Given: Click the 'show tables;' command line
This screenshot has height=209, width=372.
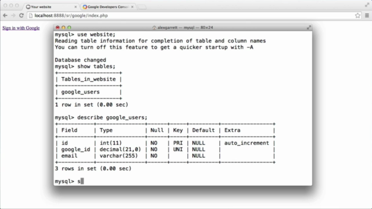Looking at the screenshot, I should [85, 66].
